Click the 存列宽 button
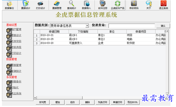 (x=43, y=102)
